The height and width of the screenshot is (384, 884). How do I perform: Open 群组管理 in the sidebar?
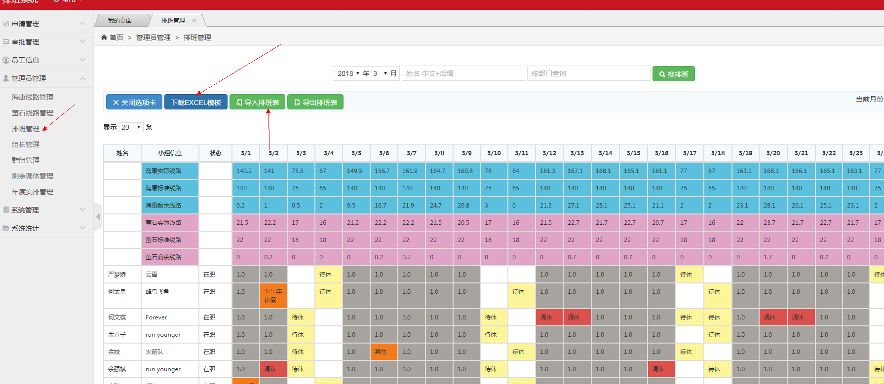[26, 160]
